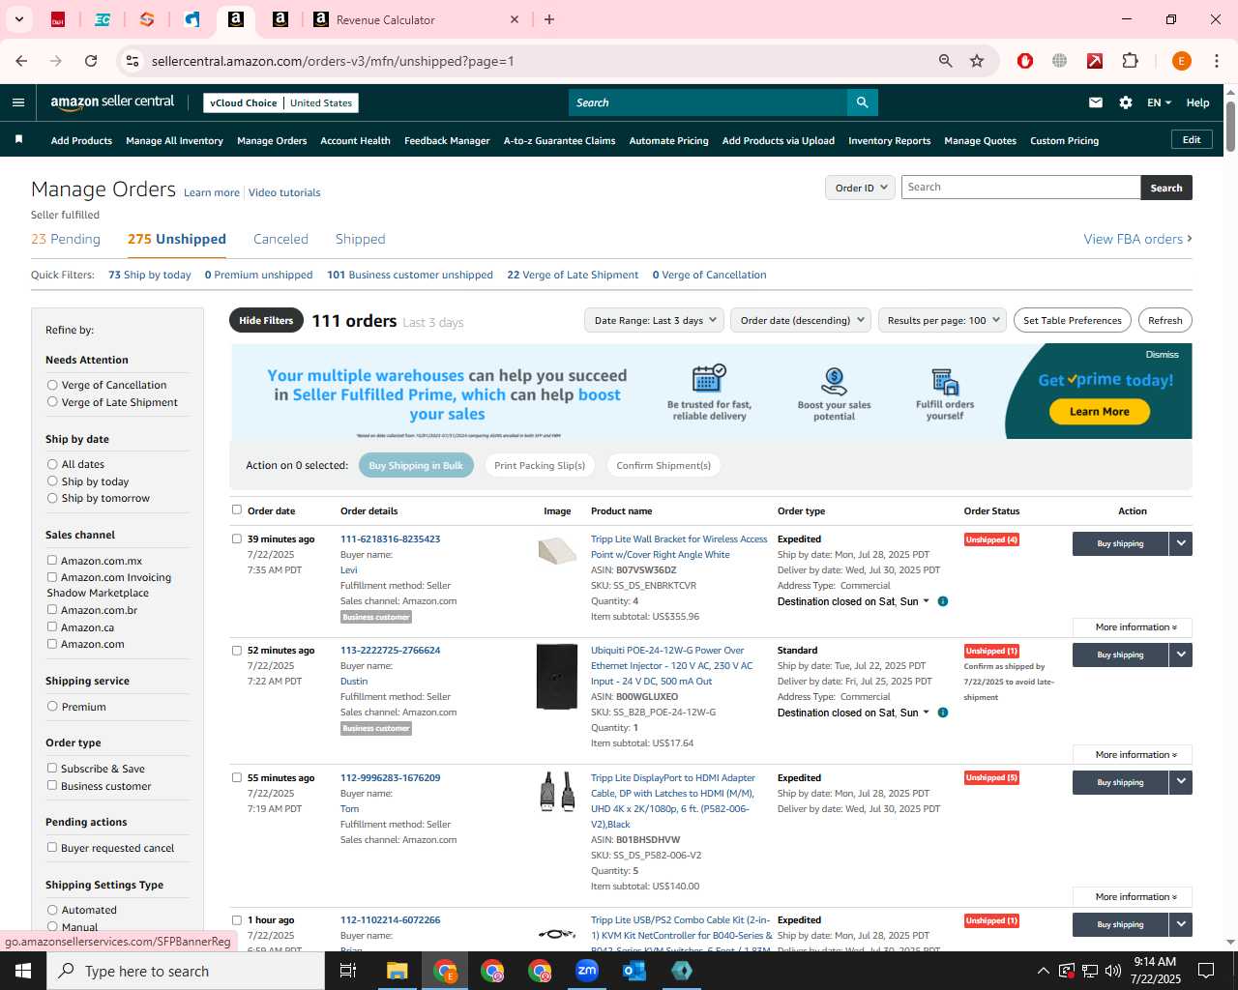Expand Buy shipping arrow for Dustin's order

pyautogui.click(x=1181, y=655)
